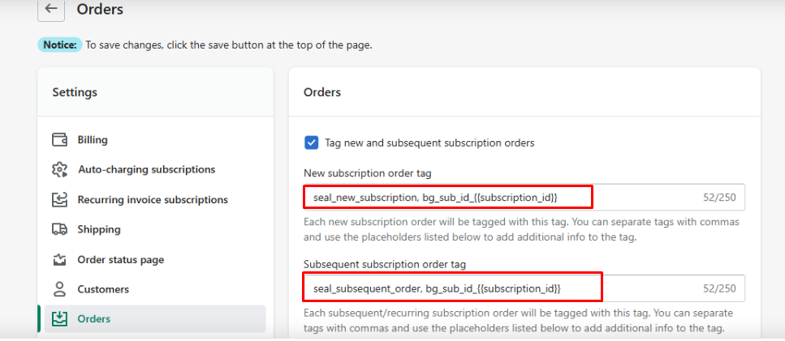Click the Billing wallet icon

click(x=59, y=139)
